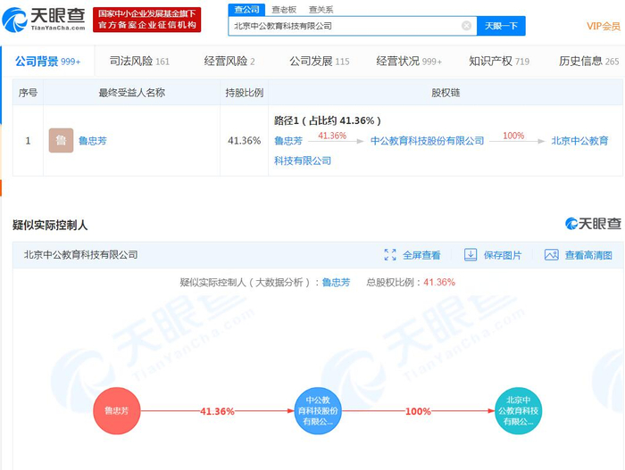Clear the search box with the X icon
The height and width of the screenshot is (470, 625).
pos(466,26)
